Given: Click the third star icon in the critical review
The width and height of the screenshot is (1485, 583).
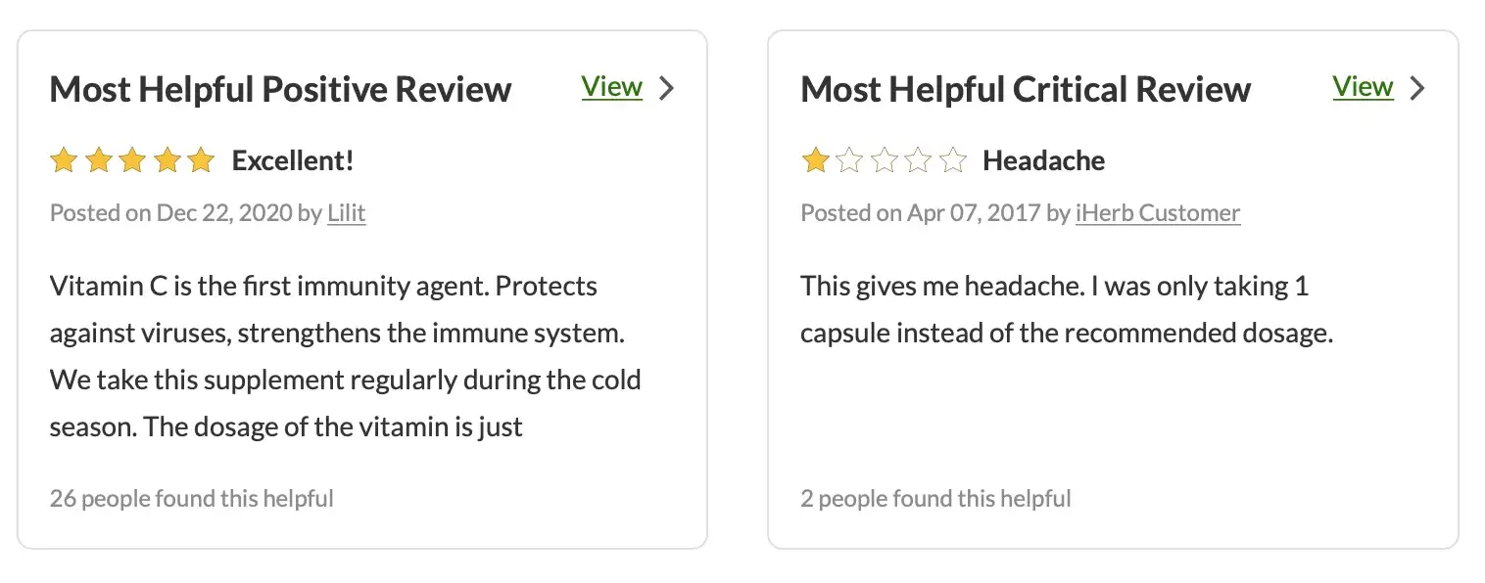Looking at the screenshot, I should point(885,159).
